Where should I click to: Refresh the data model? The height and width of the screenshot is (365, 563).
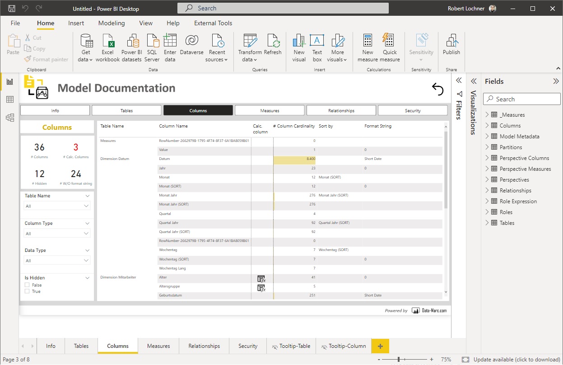[x=273, y=44]
